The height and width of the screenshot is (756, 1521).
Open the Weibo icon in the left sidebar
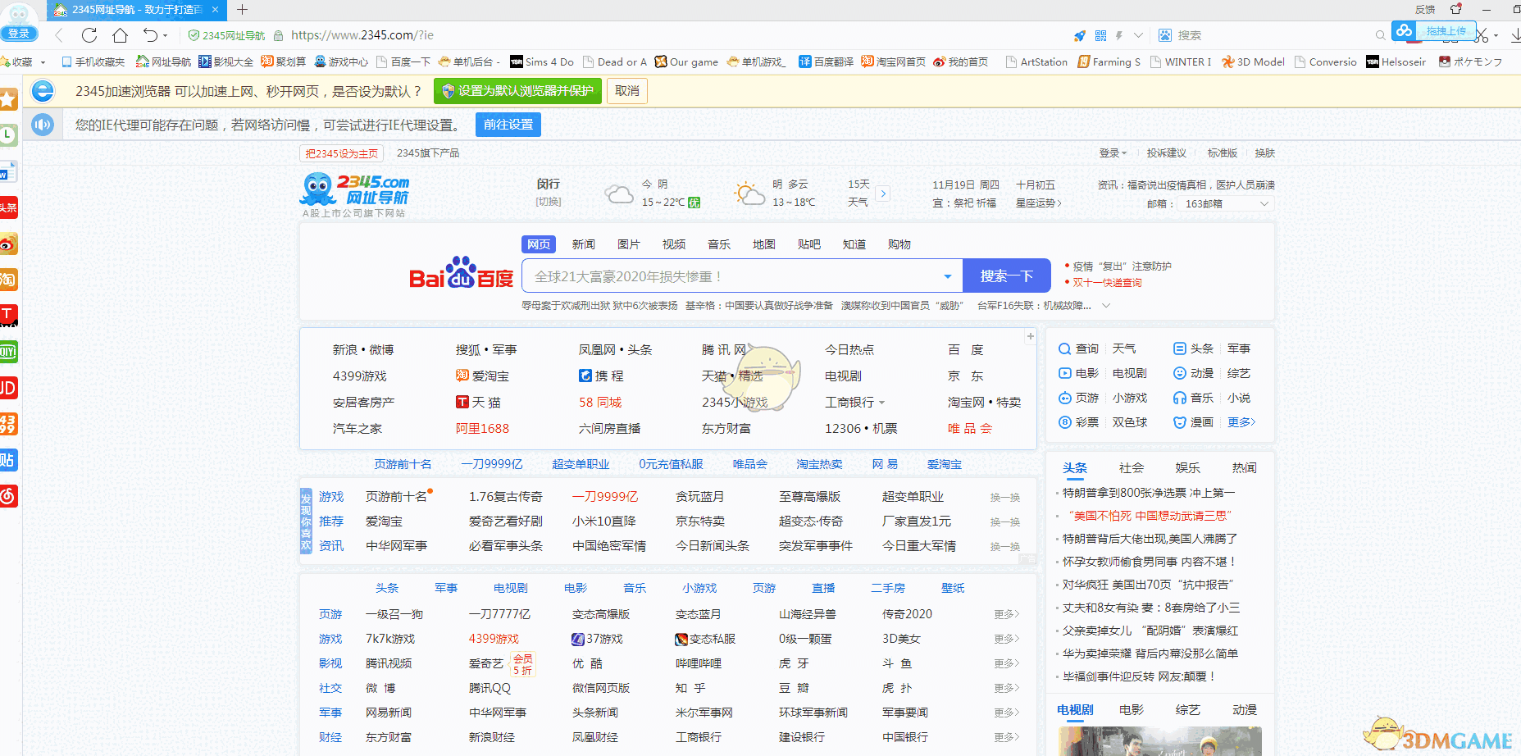[x=9, y=244]
